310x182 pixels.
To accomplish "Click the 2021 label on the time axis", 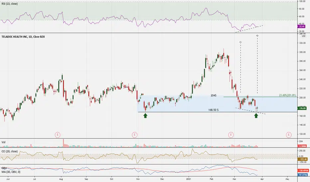I will coord(189,179).
